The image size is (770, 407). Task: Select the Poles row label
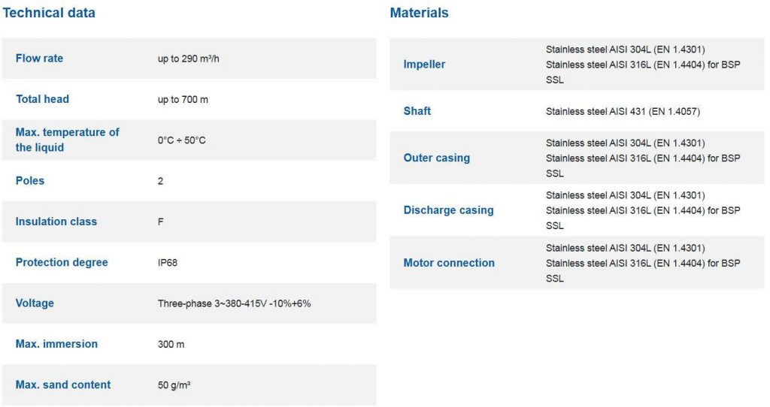tap(30, 180)
